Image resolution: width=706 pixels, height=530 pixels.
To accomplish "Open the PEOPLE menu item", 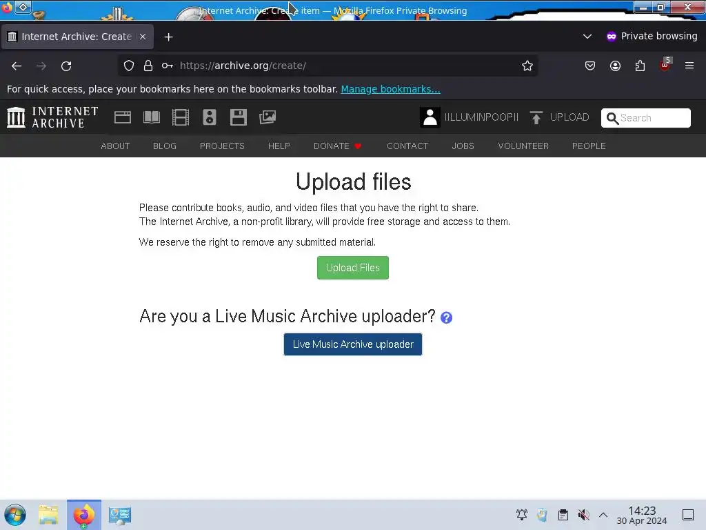I will [x=589, y=146].
